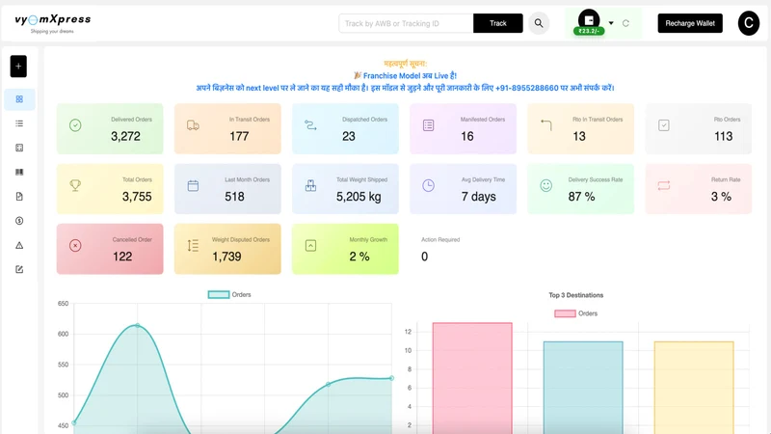Image resolution: width=771 pixels, height=434 pixels.
Task: Click the ₹23.2 wallet balance badge
Action: 589,31
